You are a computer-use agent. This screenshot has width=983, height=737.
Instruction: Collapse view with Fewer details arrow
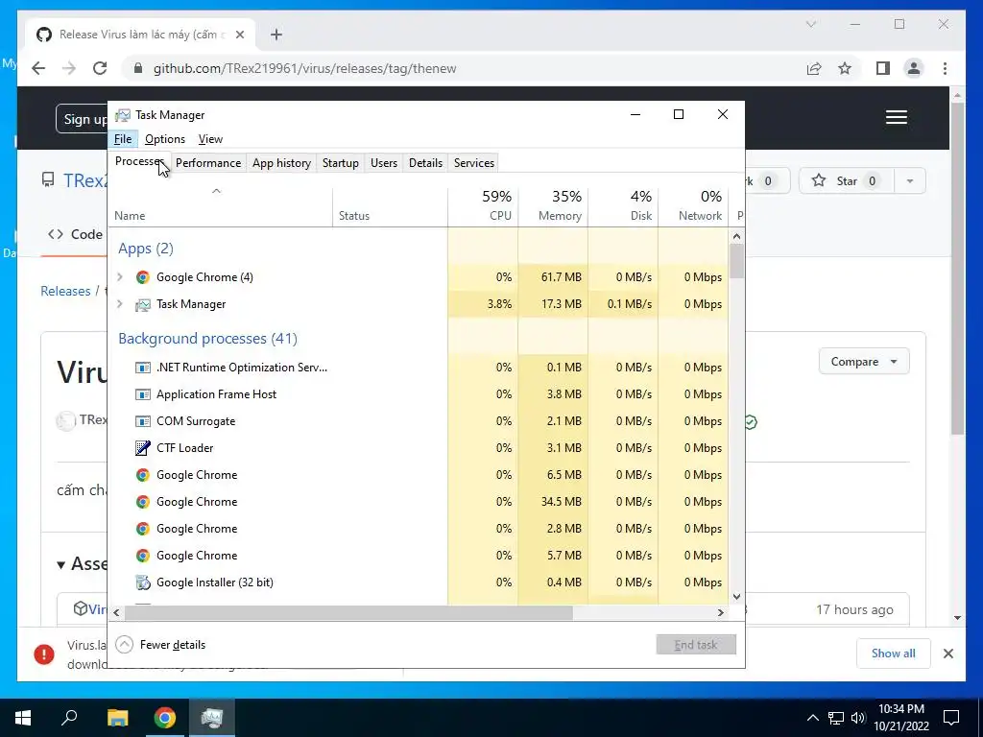coord(124,644)
